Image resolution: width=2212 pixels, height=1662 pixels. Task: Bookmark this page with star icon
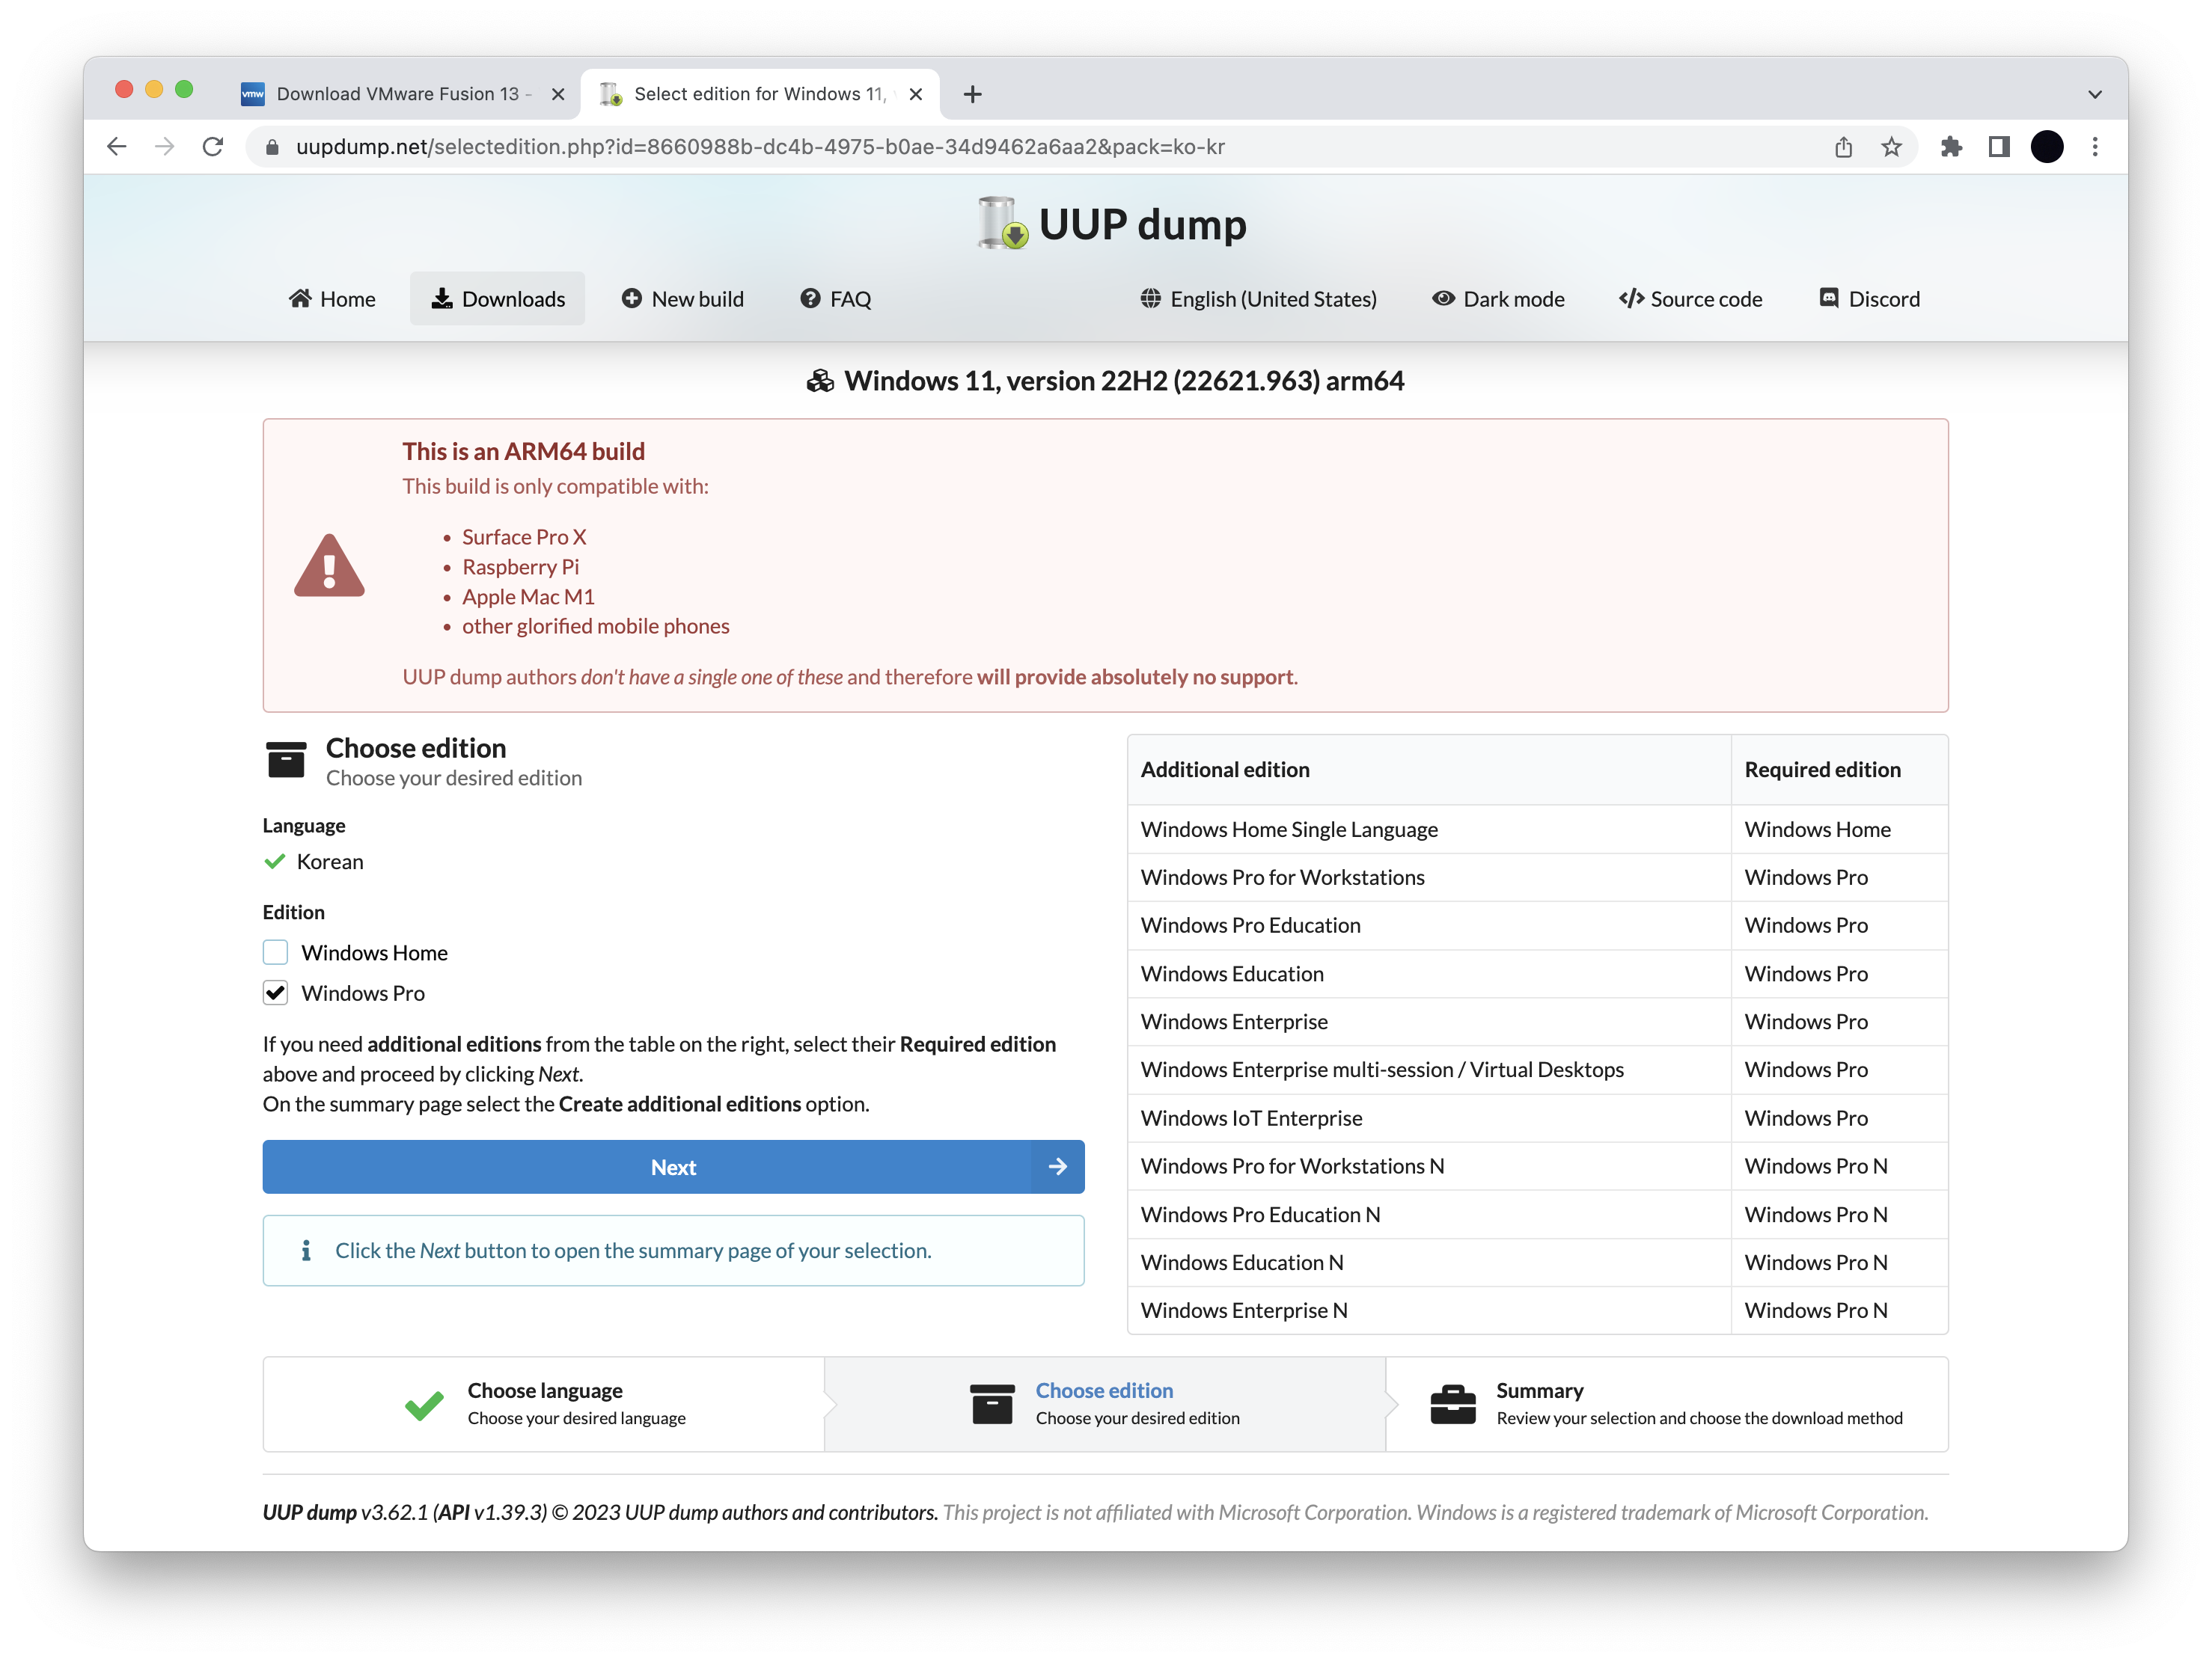tap(1891, 147)
